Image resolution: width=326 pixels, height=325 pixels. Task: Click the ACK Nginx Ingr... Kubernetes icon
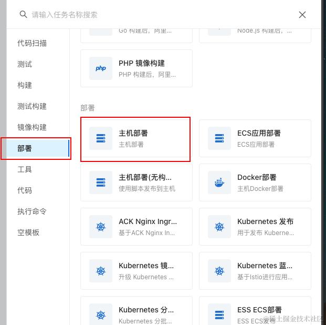click(x=101, y=227)
